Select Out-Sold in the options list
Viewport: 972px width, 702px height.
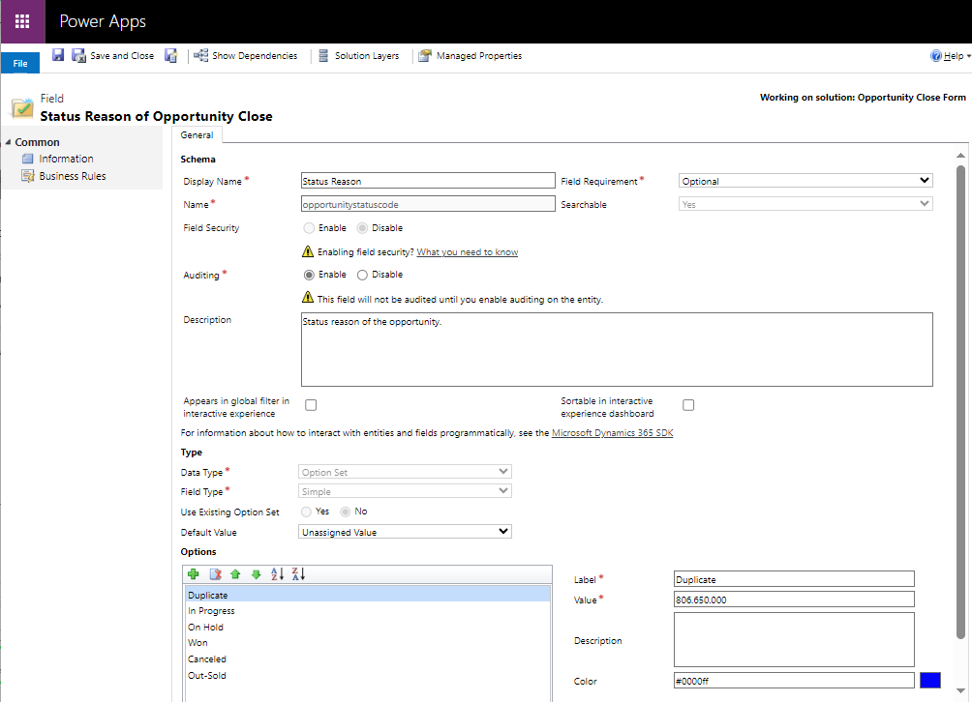368,675
